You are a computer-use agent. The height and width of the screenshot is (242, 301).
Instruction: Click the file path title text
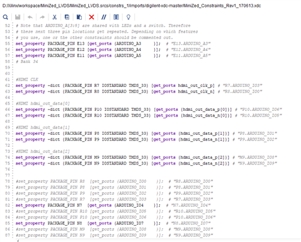132,6
